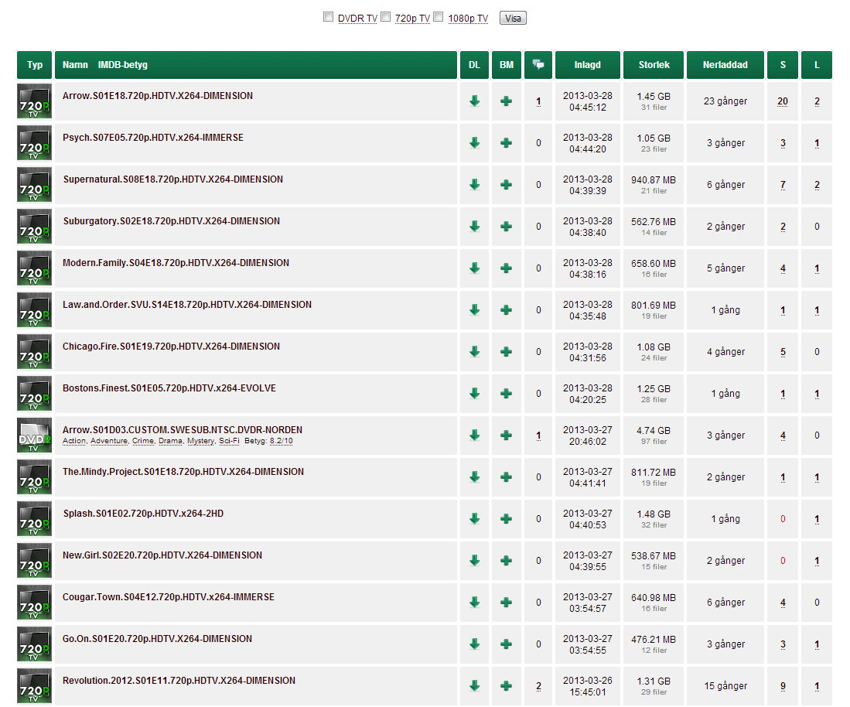Sort by the S seeders column header

(x=783, y=64)
